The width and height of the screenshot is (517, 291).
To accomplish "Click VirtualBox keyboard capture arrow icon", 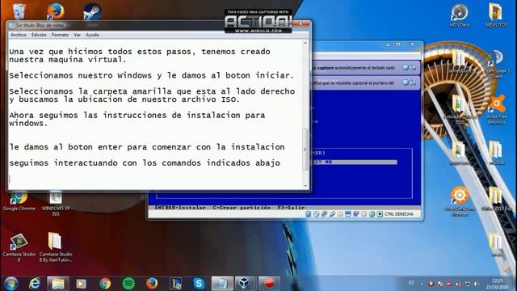I will click(380, 214).
